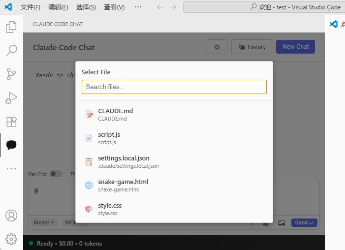
Task: Open the Accounts icon in activity bar
Action: 11,216
